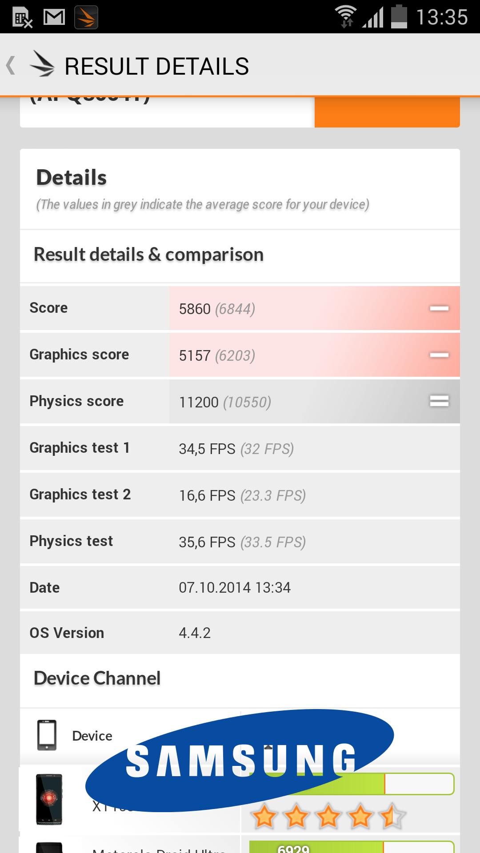The image size is (480, 853).
Task: Tap the red Motorola phone thumbnail
Action: [x=49, y=799]
